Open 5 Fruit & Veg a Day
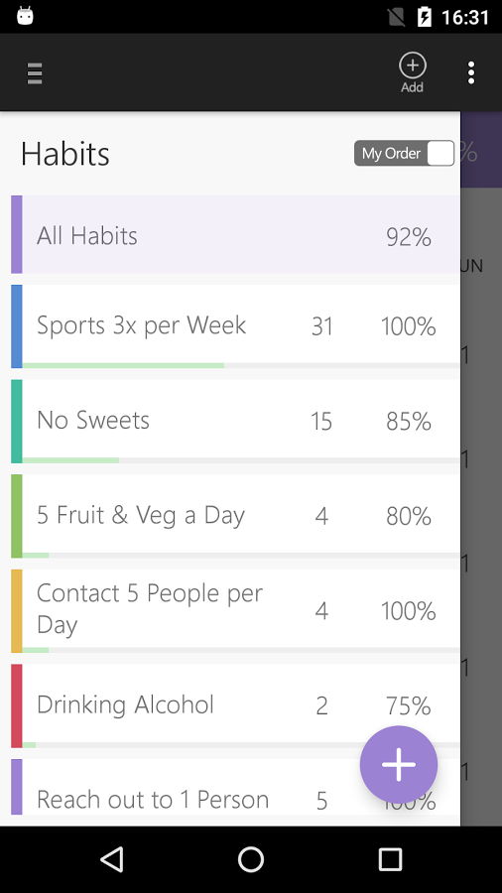This screenshot has width=502, height=893. point(236,516)
